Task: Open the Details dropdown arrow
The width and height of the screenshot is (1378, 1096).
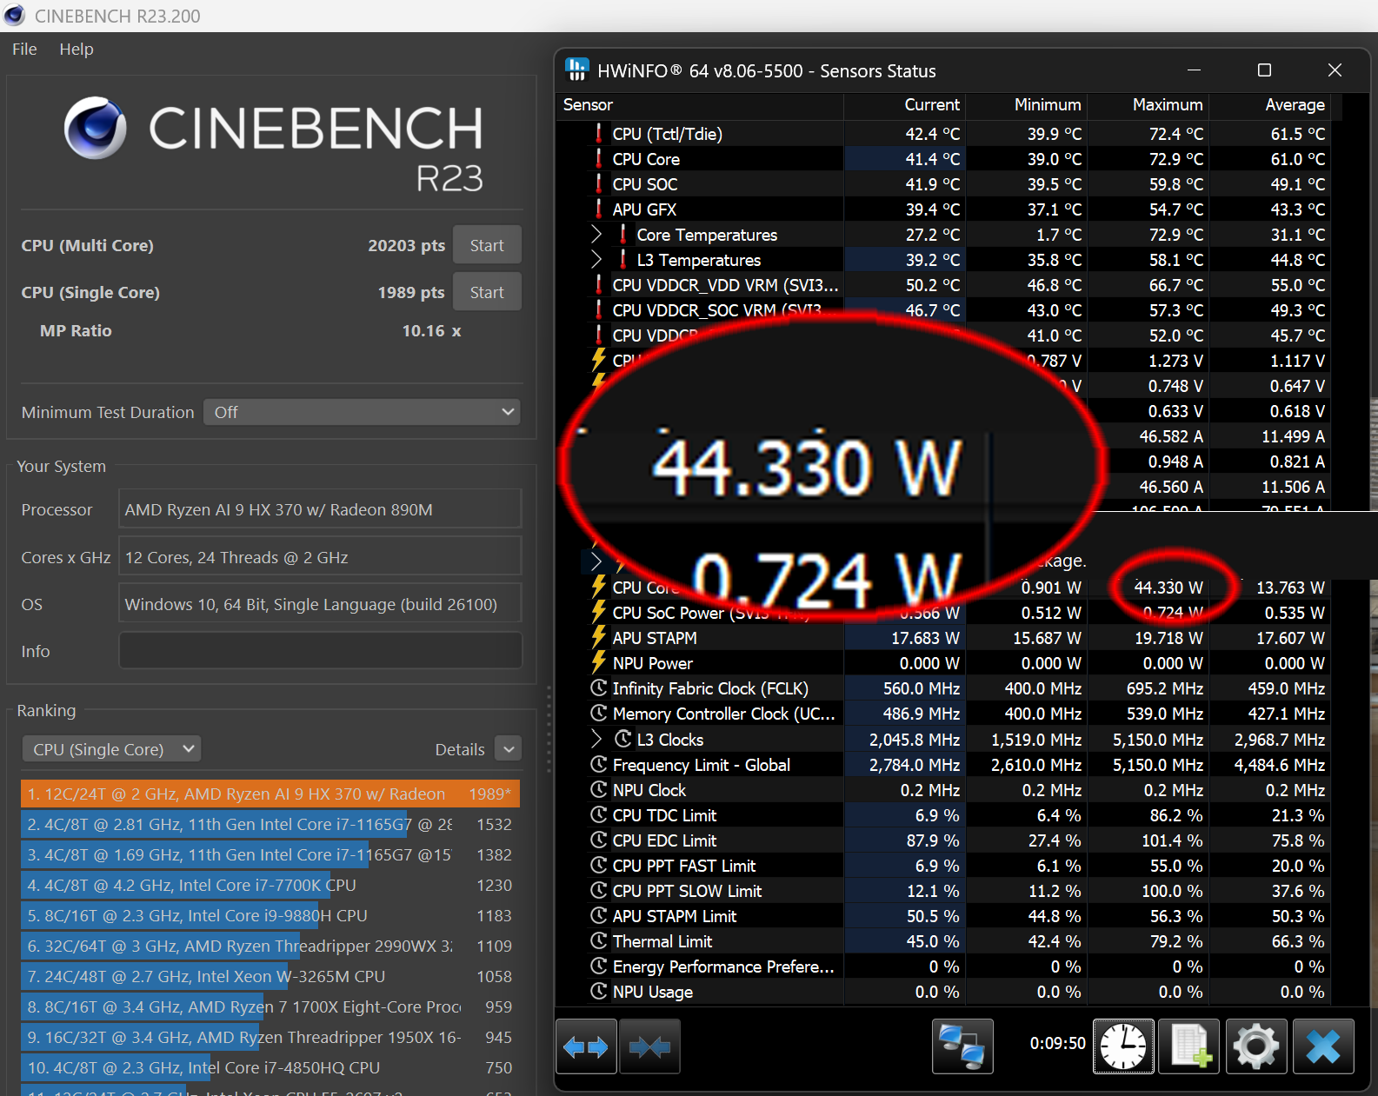Action: coord(509,749)
